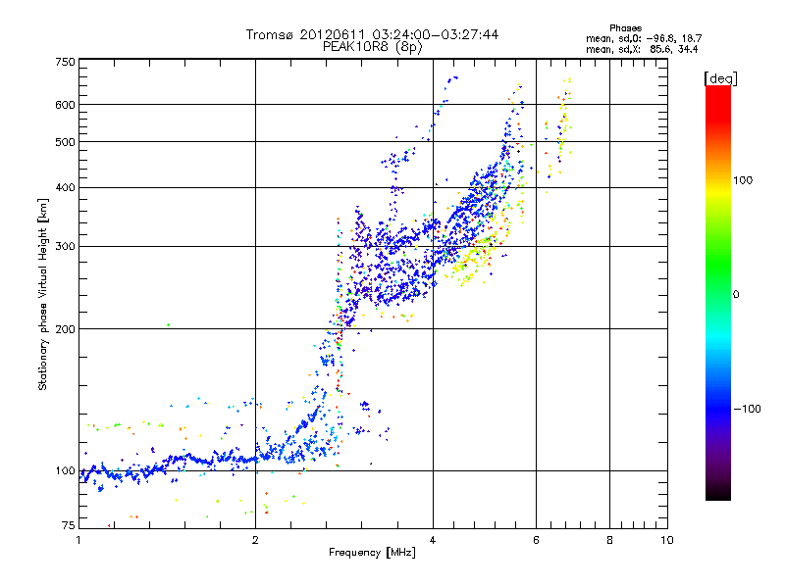Image resolution: width=785 pixels, height=588 pixels.
Task: Click the 200 tick on the height axis
Action: 65,329
